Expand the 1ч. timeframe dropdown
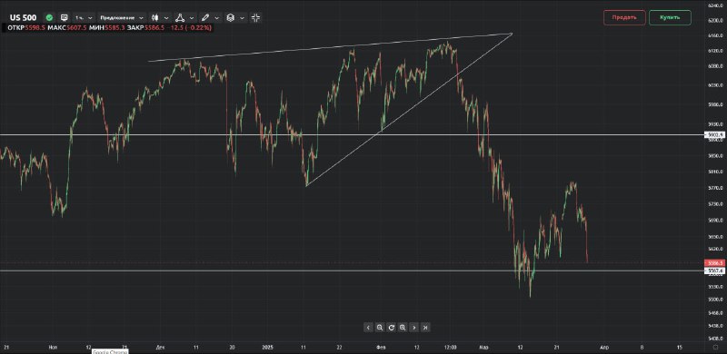Screen dimensions: 727x354 [84, 17]
